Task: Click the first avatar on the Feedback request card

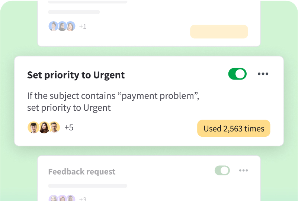Action: 54,198
